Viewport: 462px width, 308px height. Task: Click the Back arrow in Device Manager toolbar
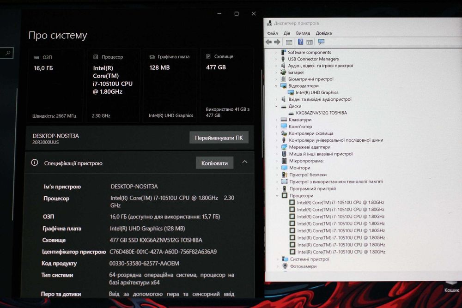click(x=268, y=42)
